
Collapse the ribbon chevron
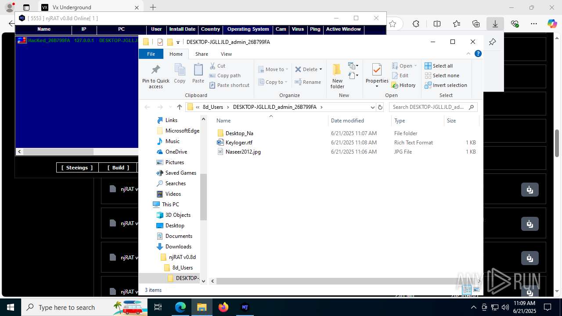468,54
